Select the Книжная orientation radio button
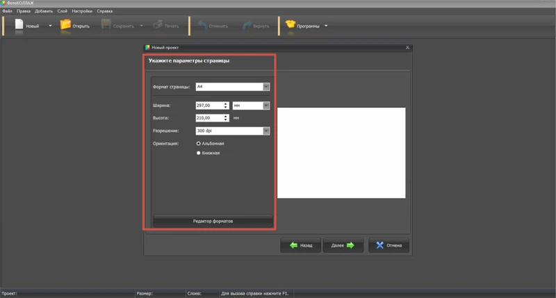 pos(199,153)
